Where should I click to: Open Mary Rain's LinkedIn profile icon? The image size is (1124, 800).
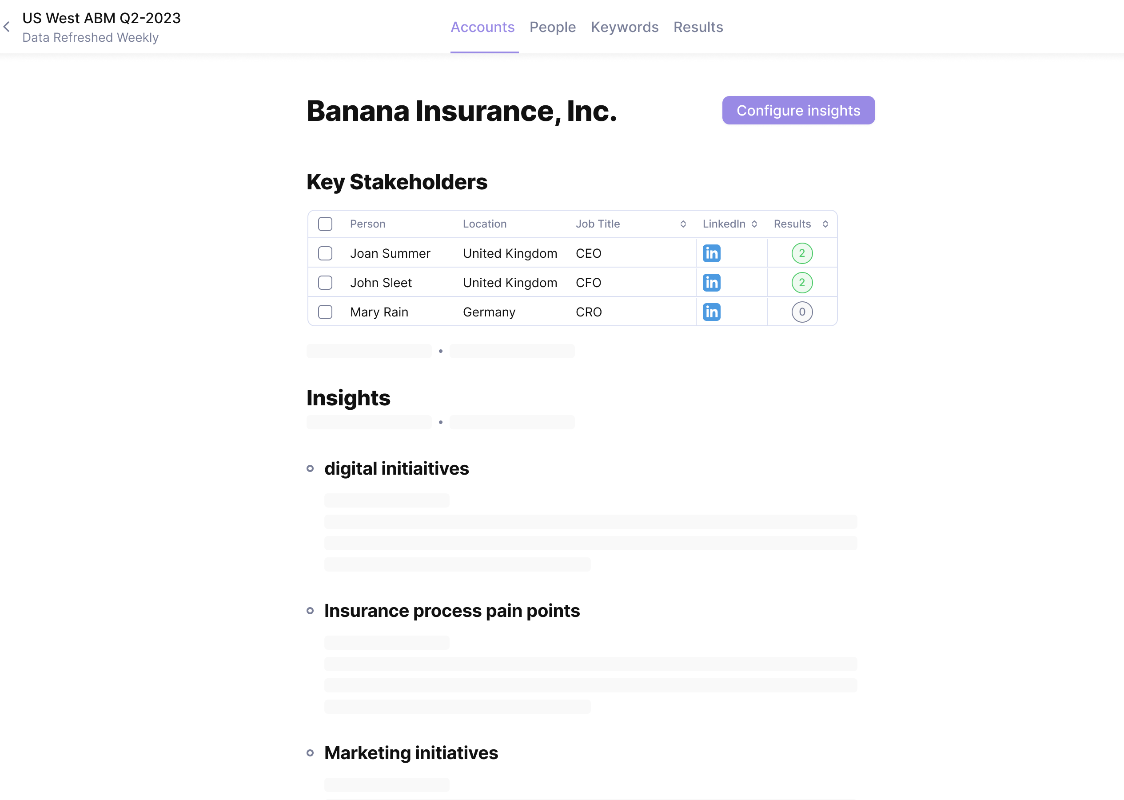(x=711, y=312)
